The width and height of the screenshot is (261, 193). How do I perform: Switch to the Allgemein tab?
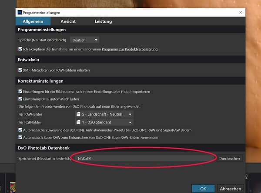(x=33, y=21)
